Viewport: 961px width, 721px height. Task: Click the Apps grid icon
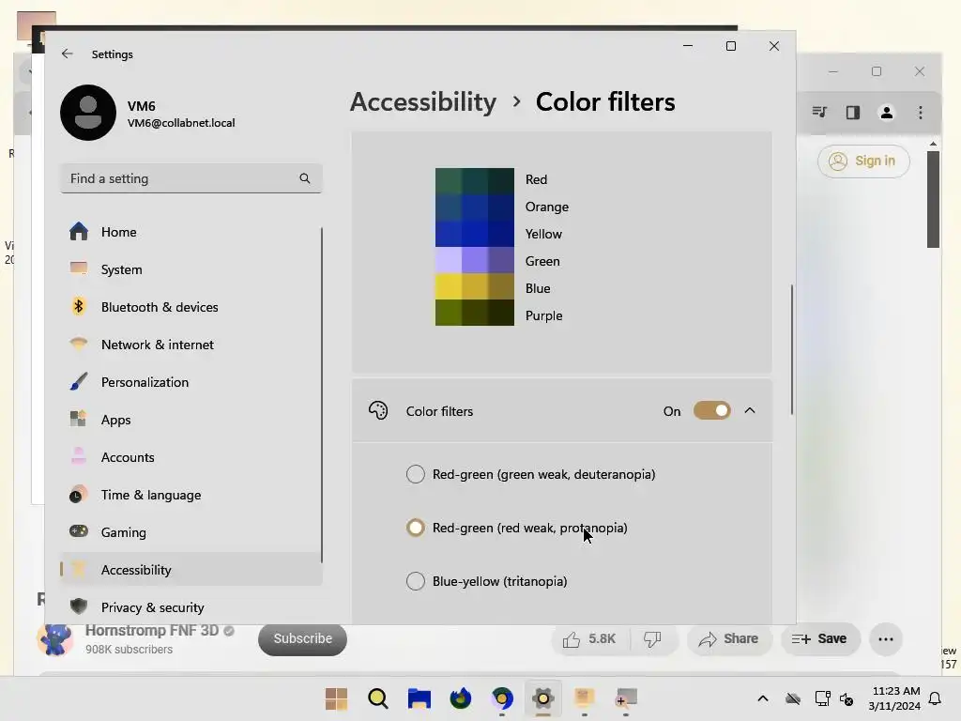pos(78,419)
